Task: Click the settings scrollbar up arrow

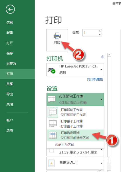Action: 109,55
